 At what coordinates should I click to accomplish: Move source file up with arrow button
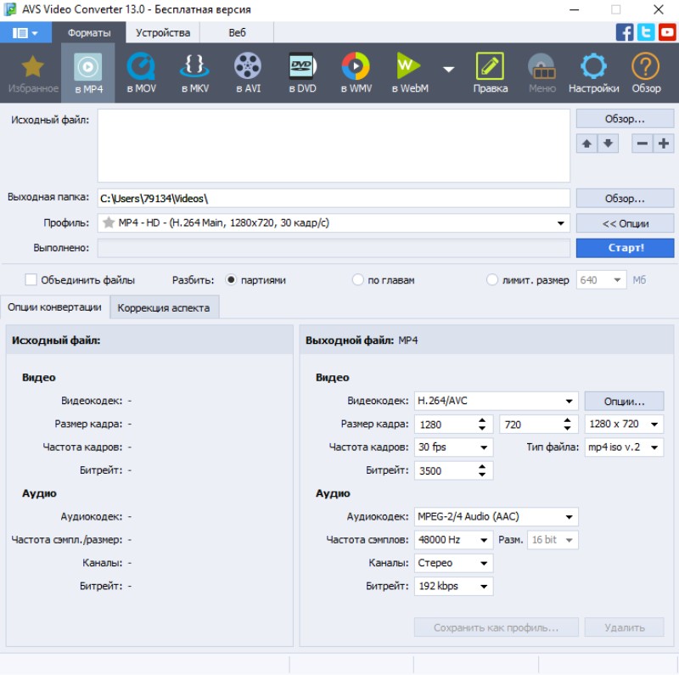(x=586, y=143)
